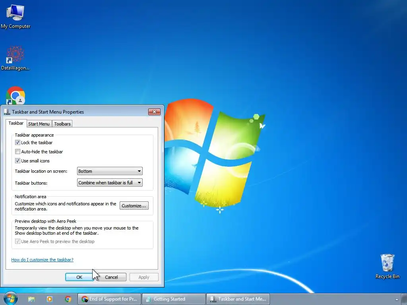
Task: Close the Taskbar Properties dialog
Action: click(155, 112)
